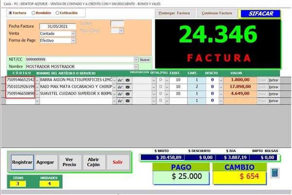The image size is (292, 195).
Task: Click the Fecha Factura 31/05/2021 field
Action: tap(58, 26)
